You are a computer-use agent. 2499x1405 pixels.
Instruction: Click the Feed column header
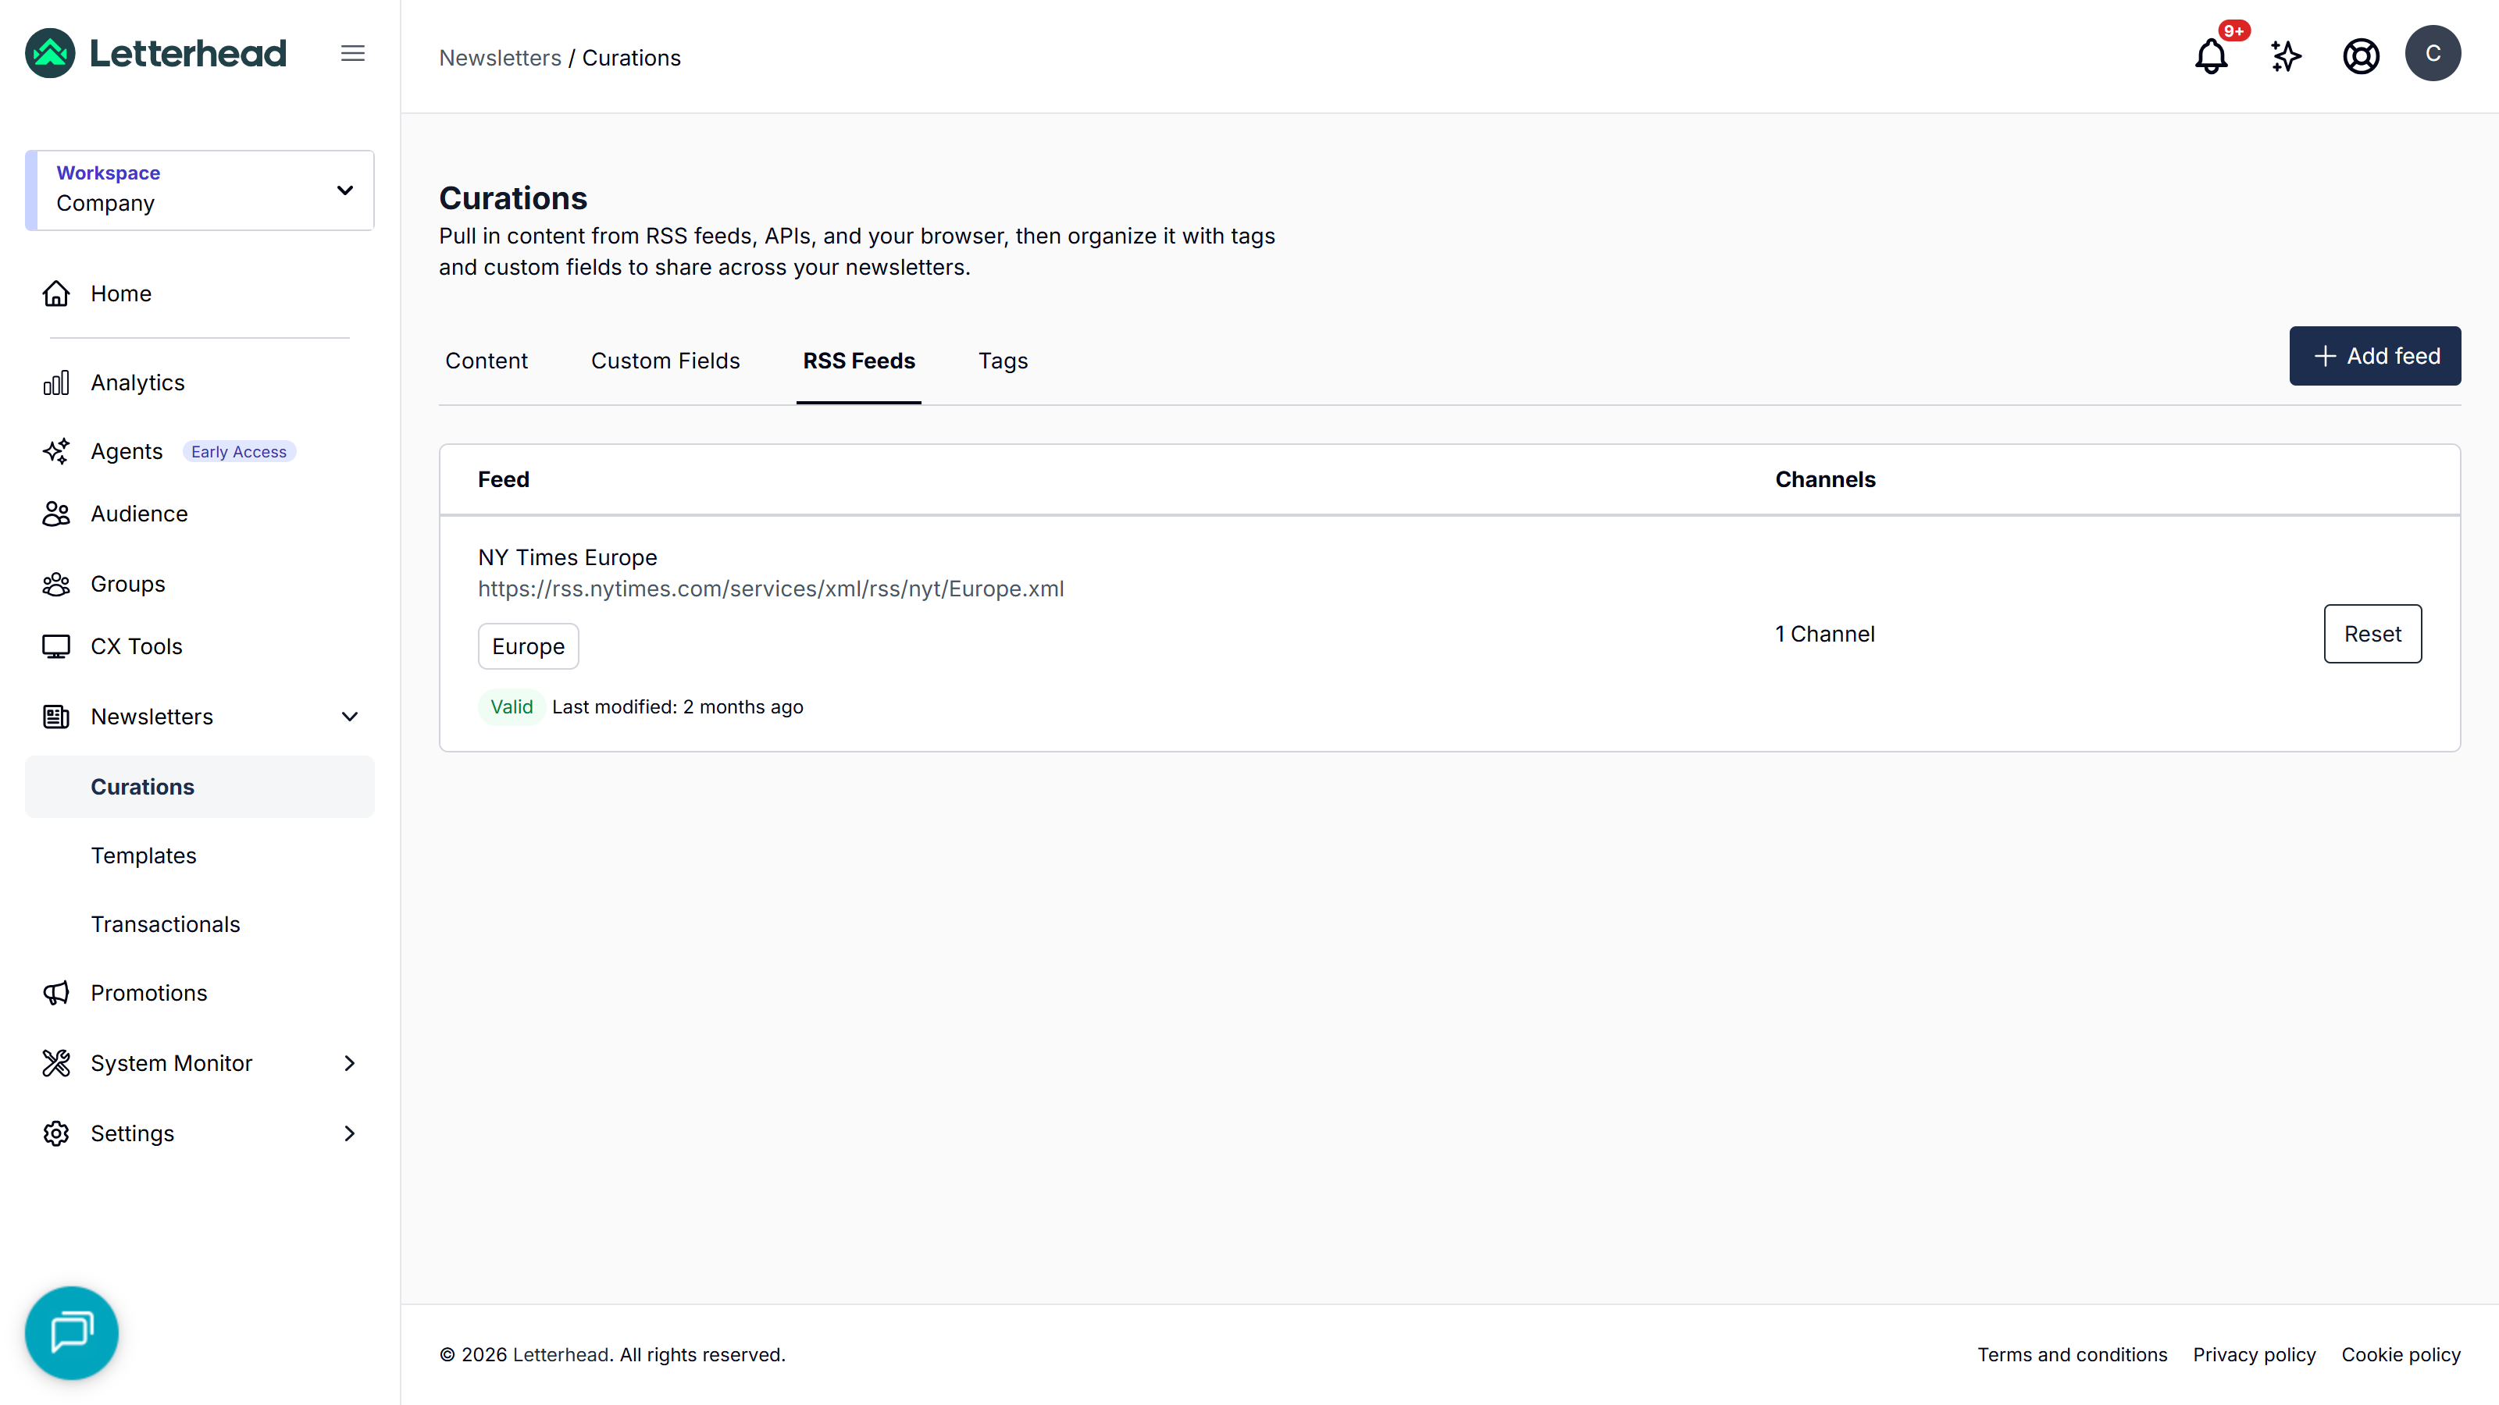[504, 479]
